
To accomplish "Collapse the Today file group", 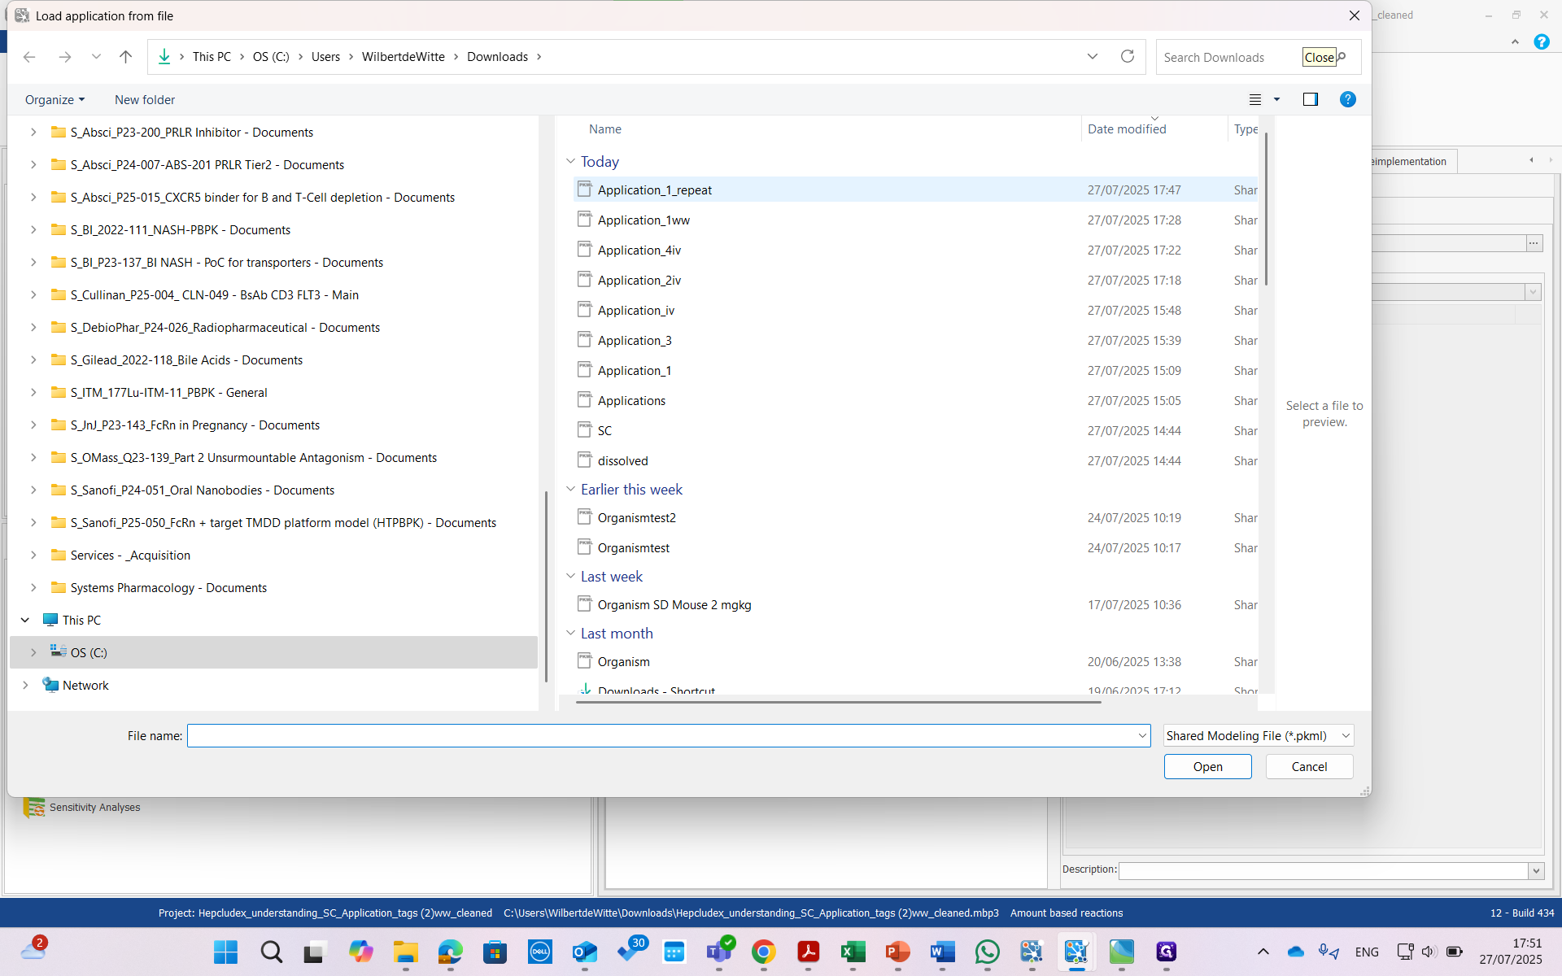I will 570,162.
